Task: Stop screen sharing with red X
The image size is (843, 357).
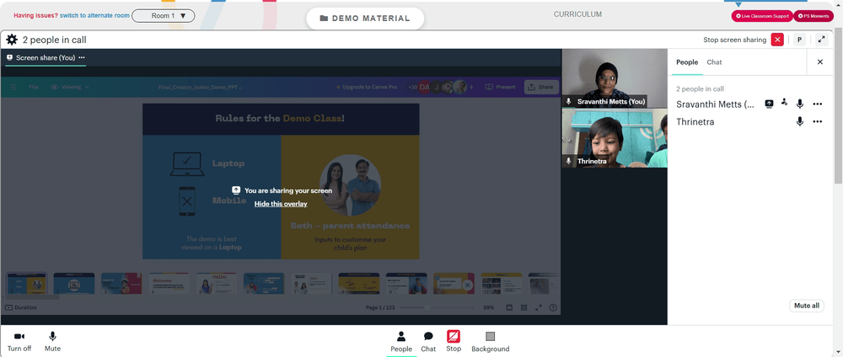Action: (x=777, y=40)
